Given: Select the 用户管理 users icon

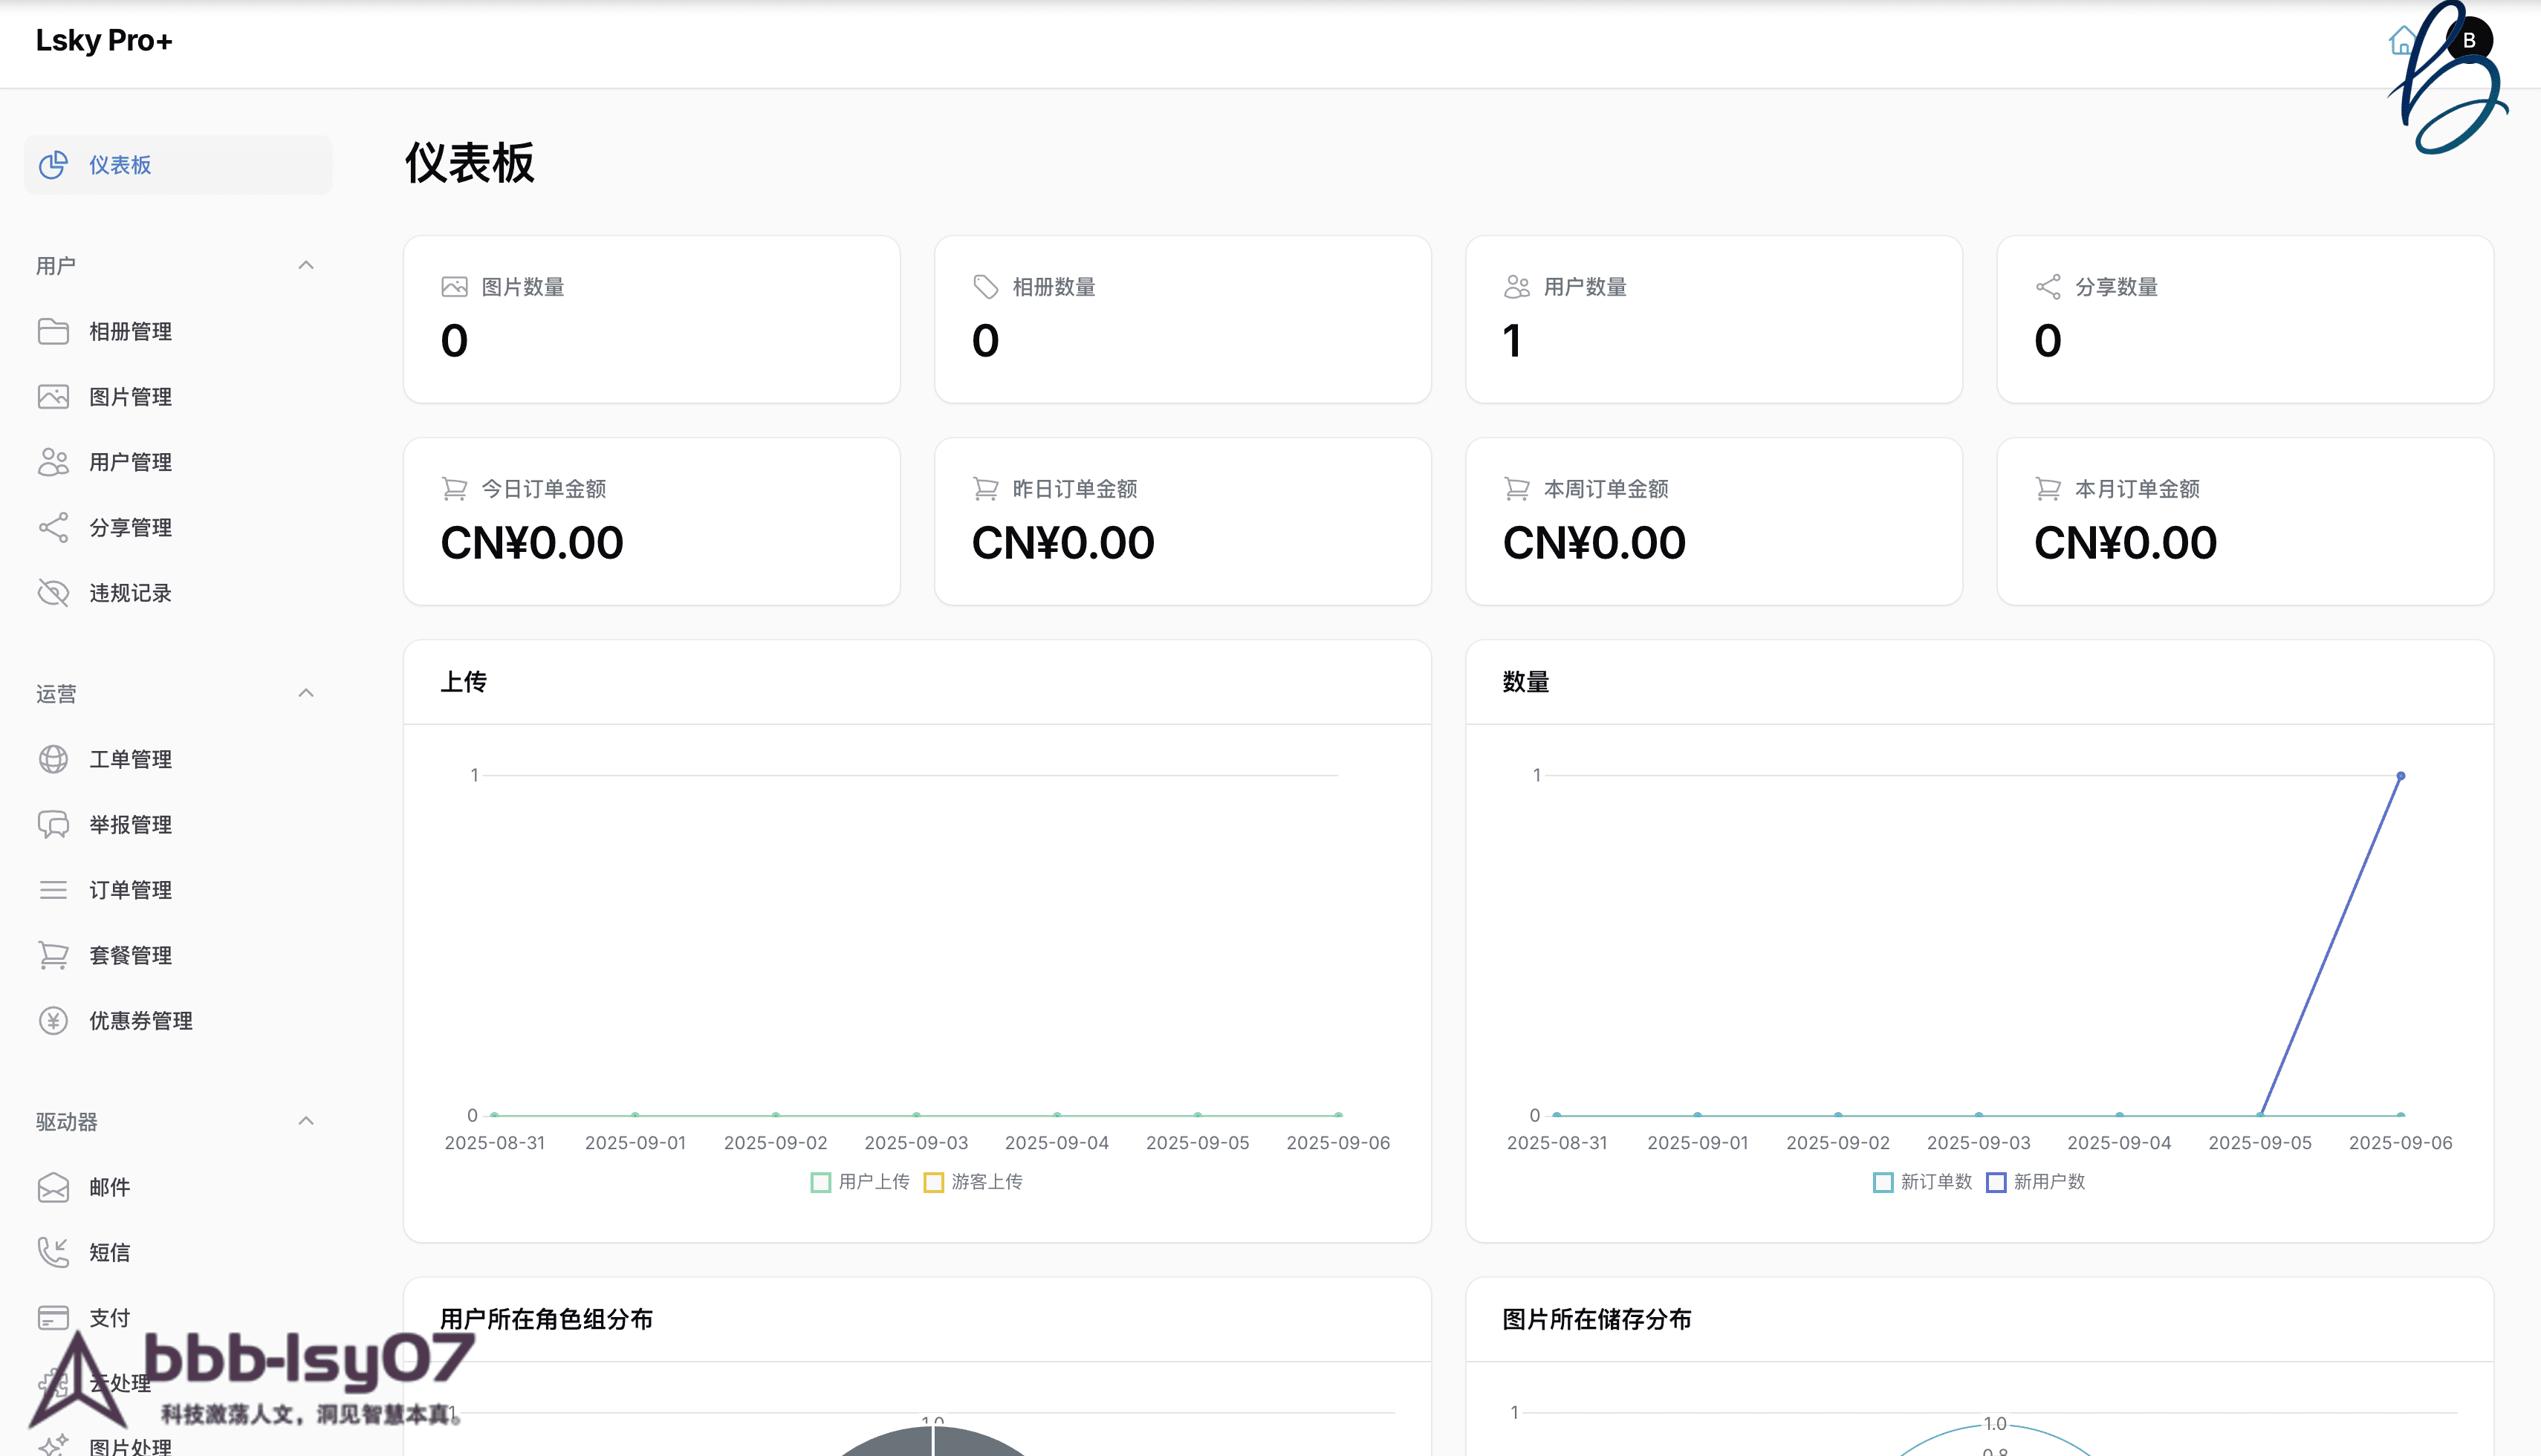Looking at the screenshot, I should point(54,461).
